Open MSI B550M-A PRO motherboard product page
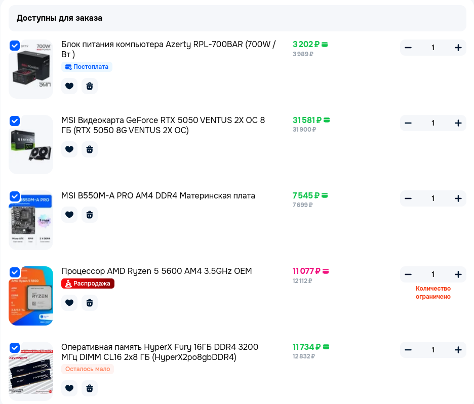This screenshot has height=404, width=474. pos(158,195)
